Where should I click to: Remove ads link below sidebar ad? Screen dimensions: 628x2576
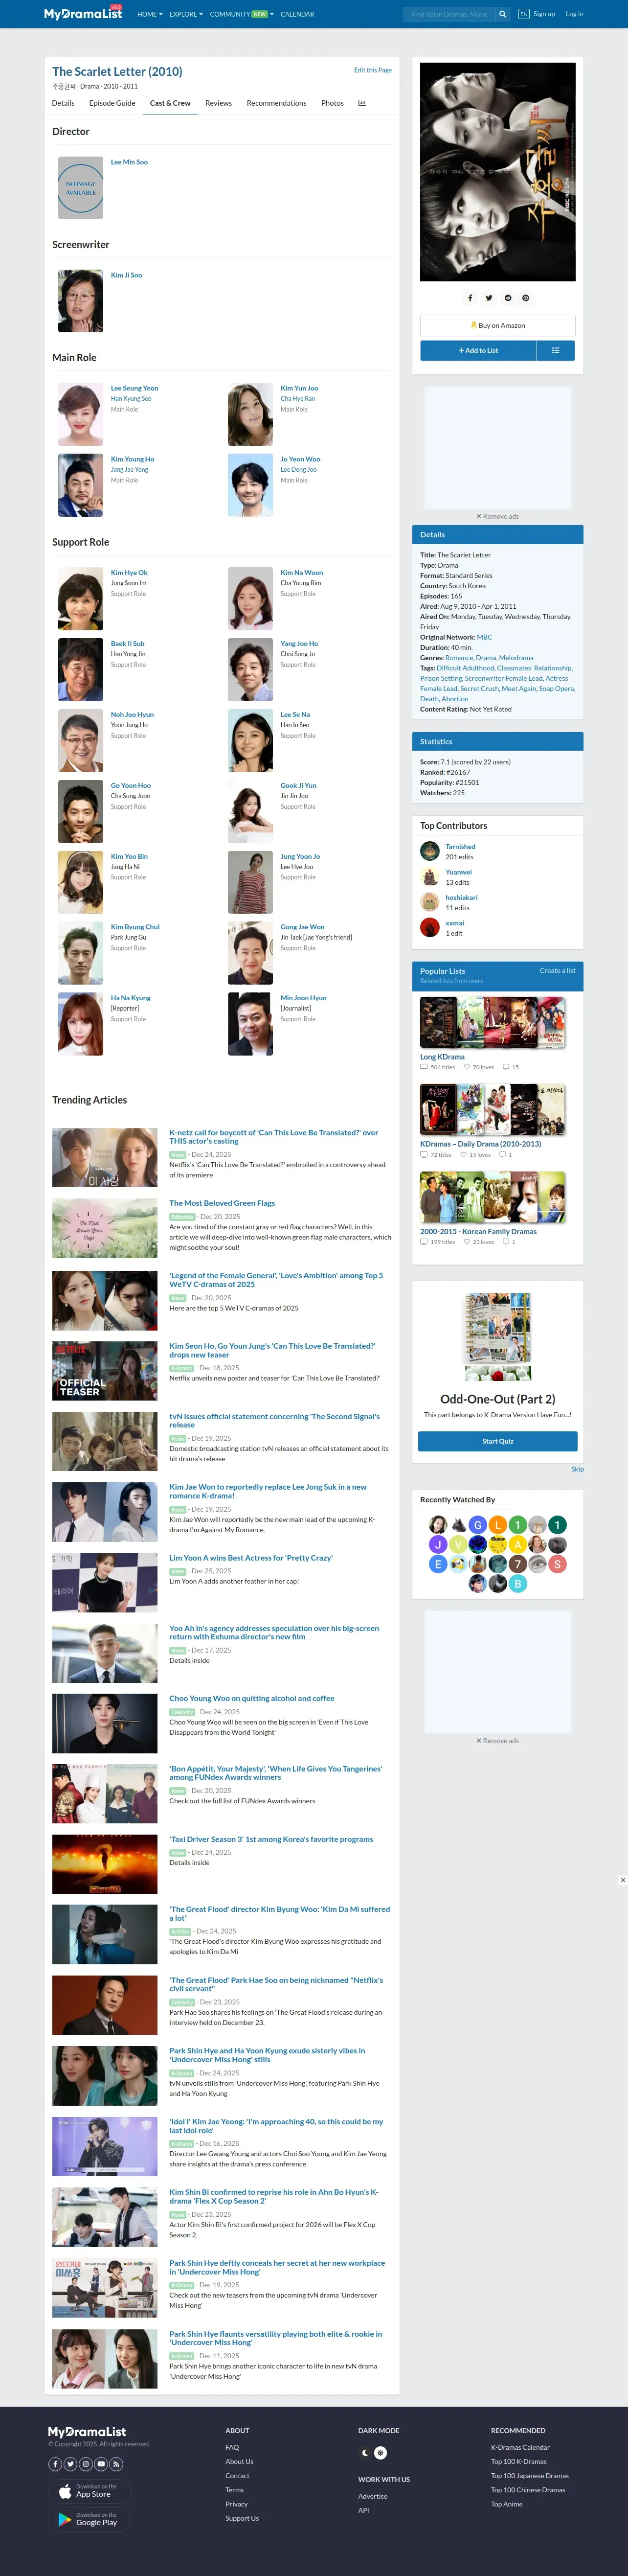(497, 516)
